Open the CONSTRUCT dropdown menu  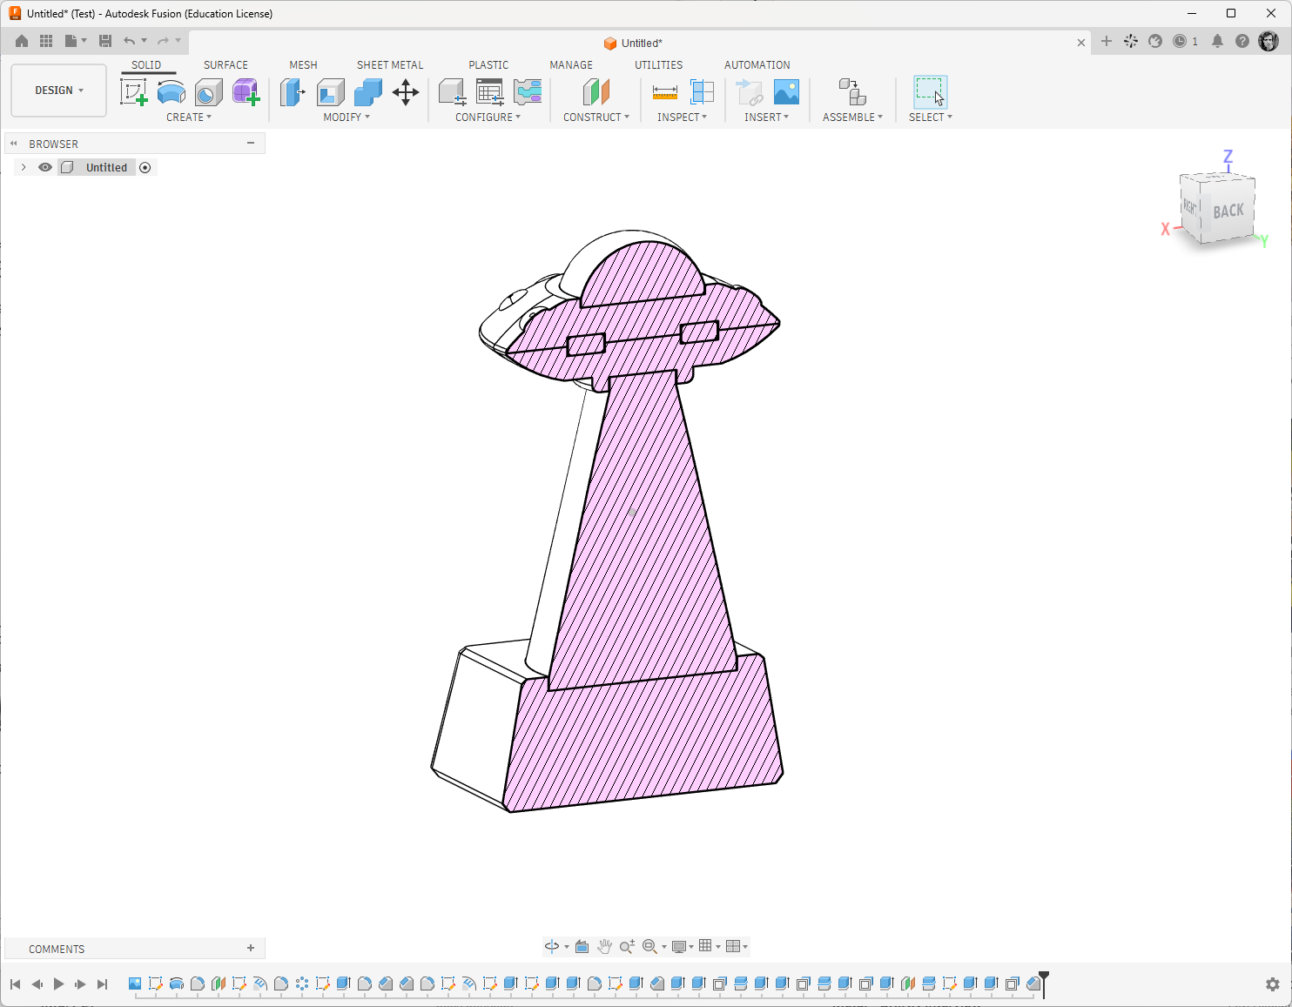click(x=596, y=117)
